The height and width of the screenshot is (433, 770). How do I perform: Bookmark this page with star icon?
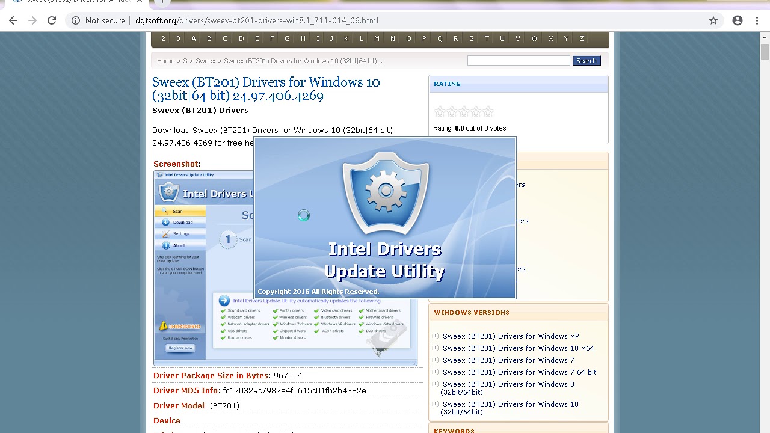[x=713, y=20]
